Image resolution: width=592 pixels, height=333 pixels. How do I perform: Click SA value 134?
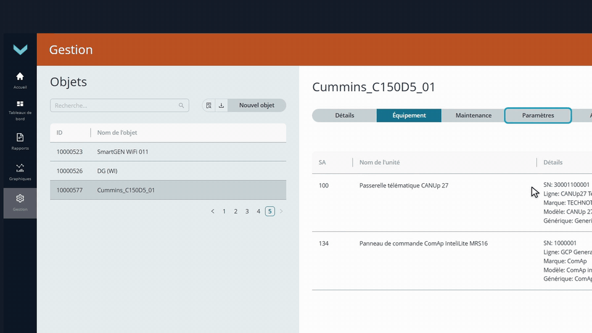(x=324, y=244)
